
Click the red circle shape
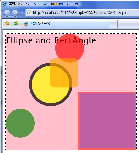[x=70, y=48]
